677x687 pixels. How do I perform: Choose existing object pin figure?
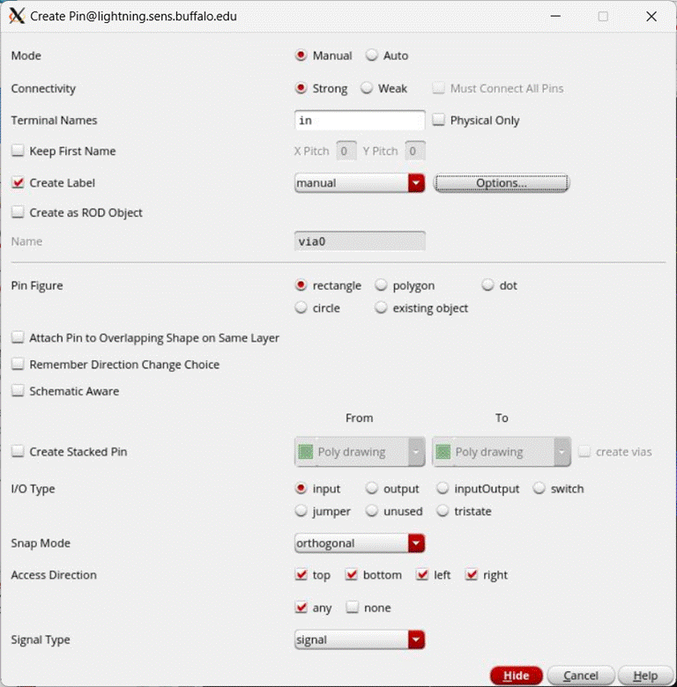tap(382, 308)
